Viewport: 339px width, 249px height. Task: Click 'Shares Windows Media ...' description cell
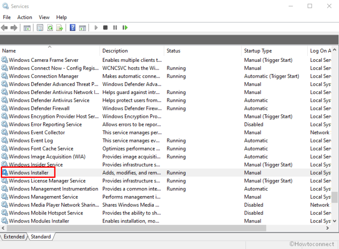[131, 205]
